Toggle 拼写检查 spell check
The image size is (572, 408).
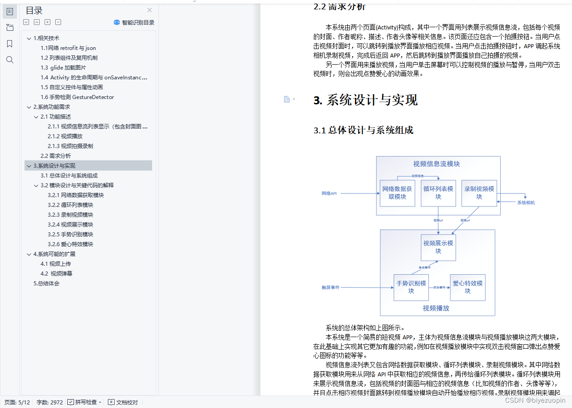click(82, 402)
